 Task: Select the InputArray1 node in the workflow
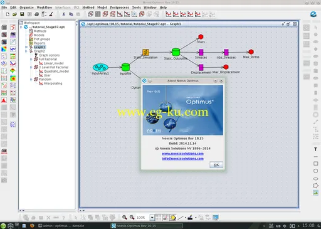click(100, 67)
